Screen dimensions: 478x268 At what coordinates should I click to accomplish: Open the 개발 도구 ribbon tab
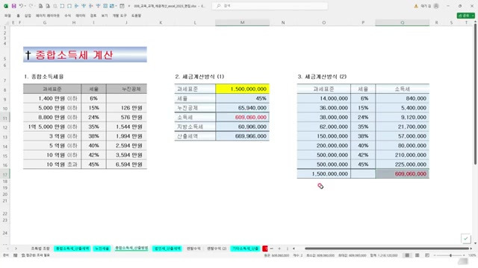point(119,16)
